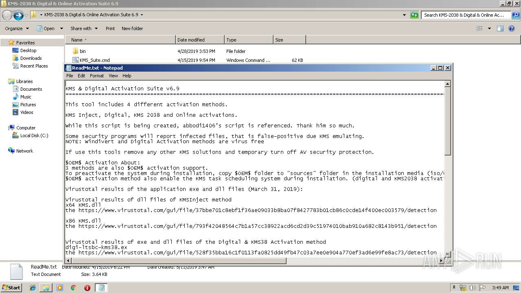
Task: Open the Organize dropdown menu
Action: [x=17, y=28]
